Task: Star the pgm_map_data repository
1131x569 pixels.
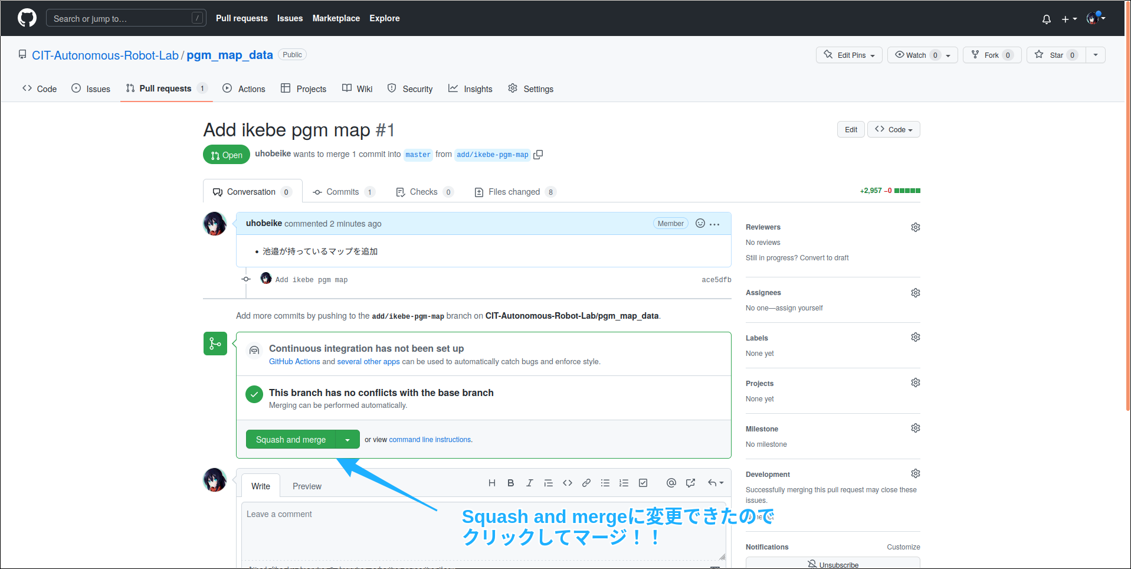Action: click(1055, 55)
